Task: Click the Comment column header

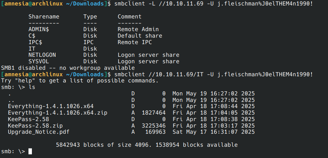Action: click(x=129, y=16)
